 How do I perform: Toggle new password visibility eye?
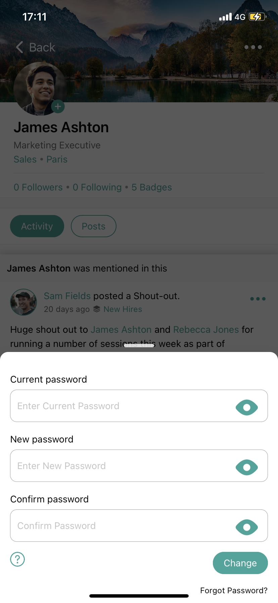tap(247, 467)
